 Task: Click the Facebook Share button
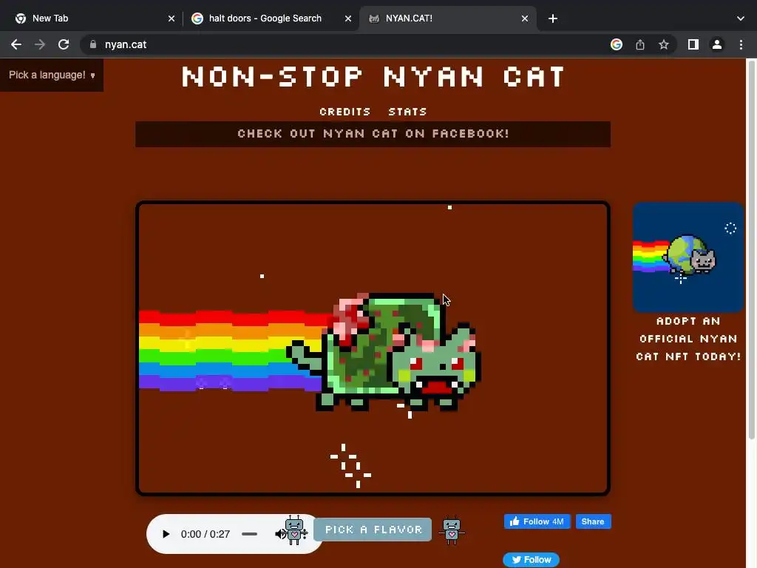593,521
